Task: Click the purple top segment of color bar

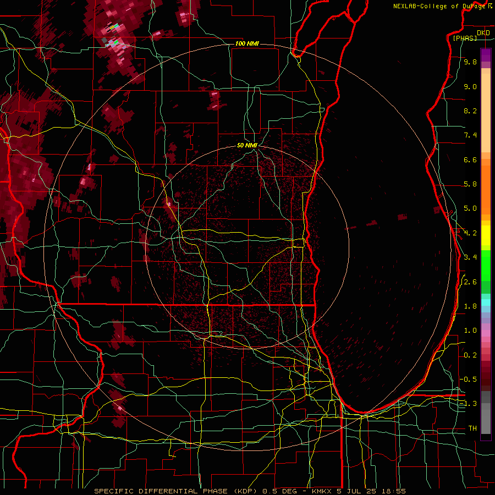Action: (486, 55)
